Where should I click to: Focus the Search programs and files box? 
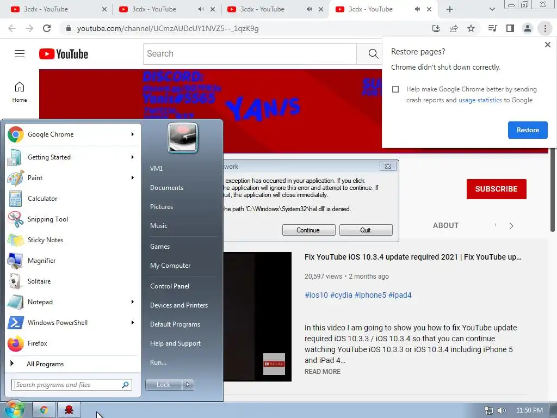tap(71, 385)
